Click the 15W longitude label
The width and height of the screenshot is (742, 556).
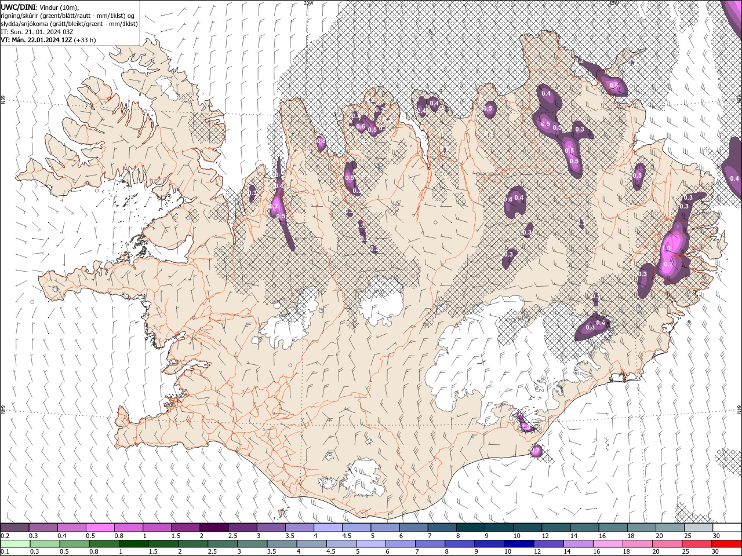pos(614,2)
